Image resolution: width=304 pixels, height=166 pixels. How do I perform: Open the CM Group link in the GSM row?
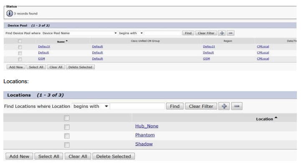click(98, 59)
